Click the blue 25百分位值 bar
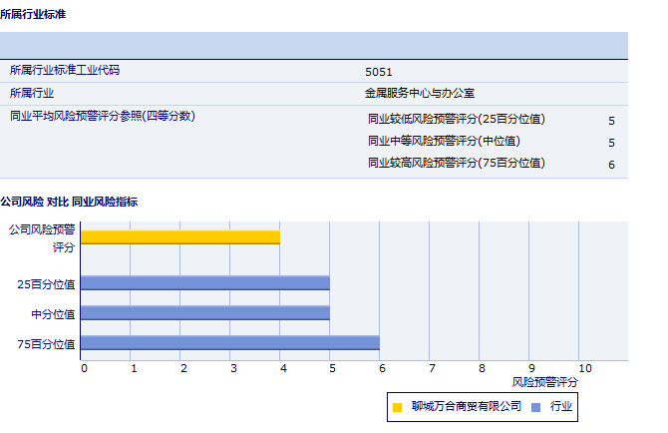Screen dimensions: 668x433 point(204,282)
